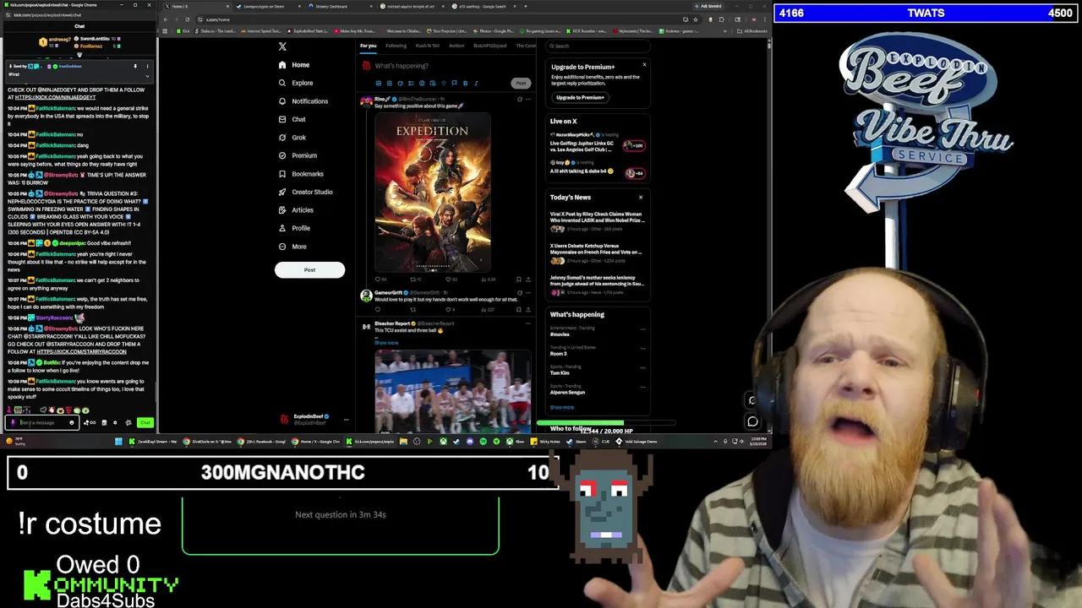Click the location pin icon in composer
This screenshot has width=1082, height=608.
443,83
